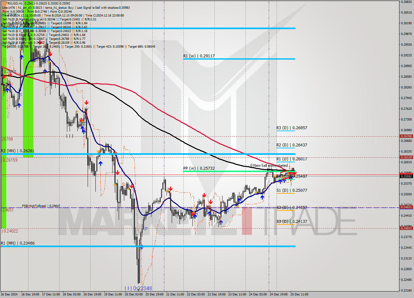This screenshot has height=298, width=414.
Task: Click the '20 Dec 03:00' time axis label
Action: click(133, 294)
